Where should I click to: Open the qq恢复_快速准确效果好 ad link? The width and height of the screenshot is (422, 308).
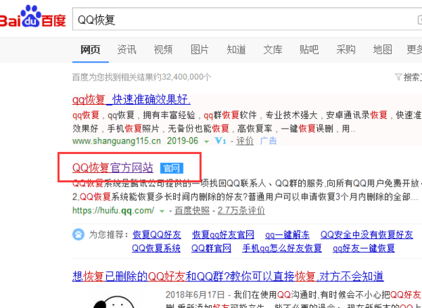(131, 99)
